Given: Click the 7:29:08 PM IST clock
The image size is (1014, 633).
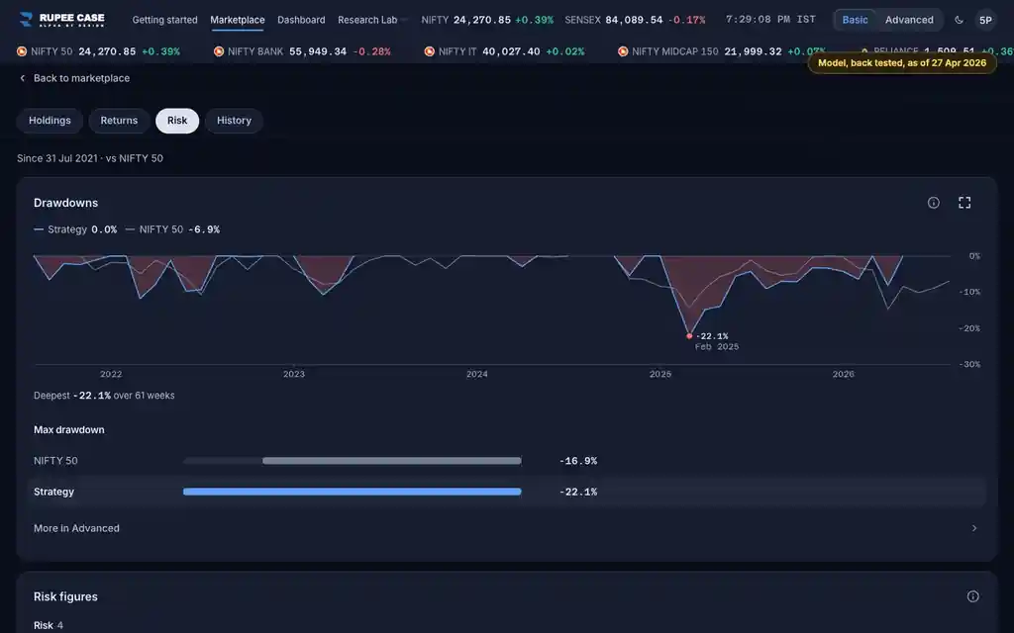Looking at the screenshot, I should [770, 20].
